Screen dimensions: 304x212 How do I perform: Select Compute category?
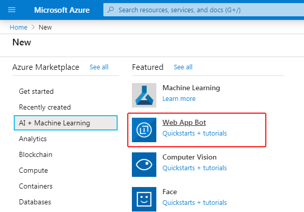[33, 170]
